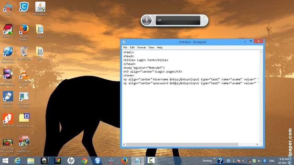This screenshot has width=294, height=165.
Task: Close the Speech Recognition bar
Action: (x=204, y=18)
